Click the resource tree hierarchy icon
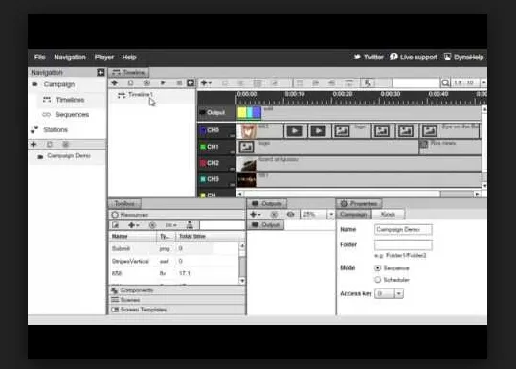Image resolution: width=516 pixels, height=369 pixels. tap(190, 225)
